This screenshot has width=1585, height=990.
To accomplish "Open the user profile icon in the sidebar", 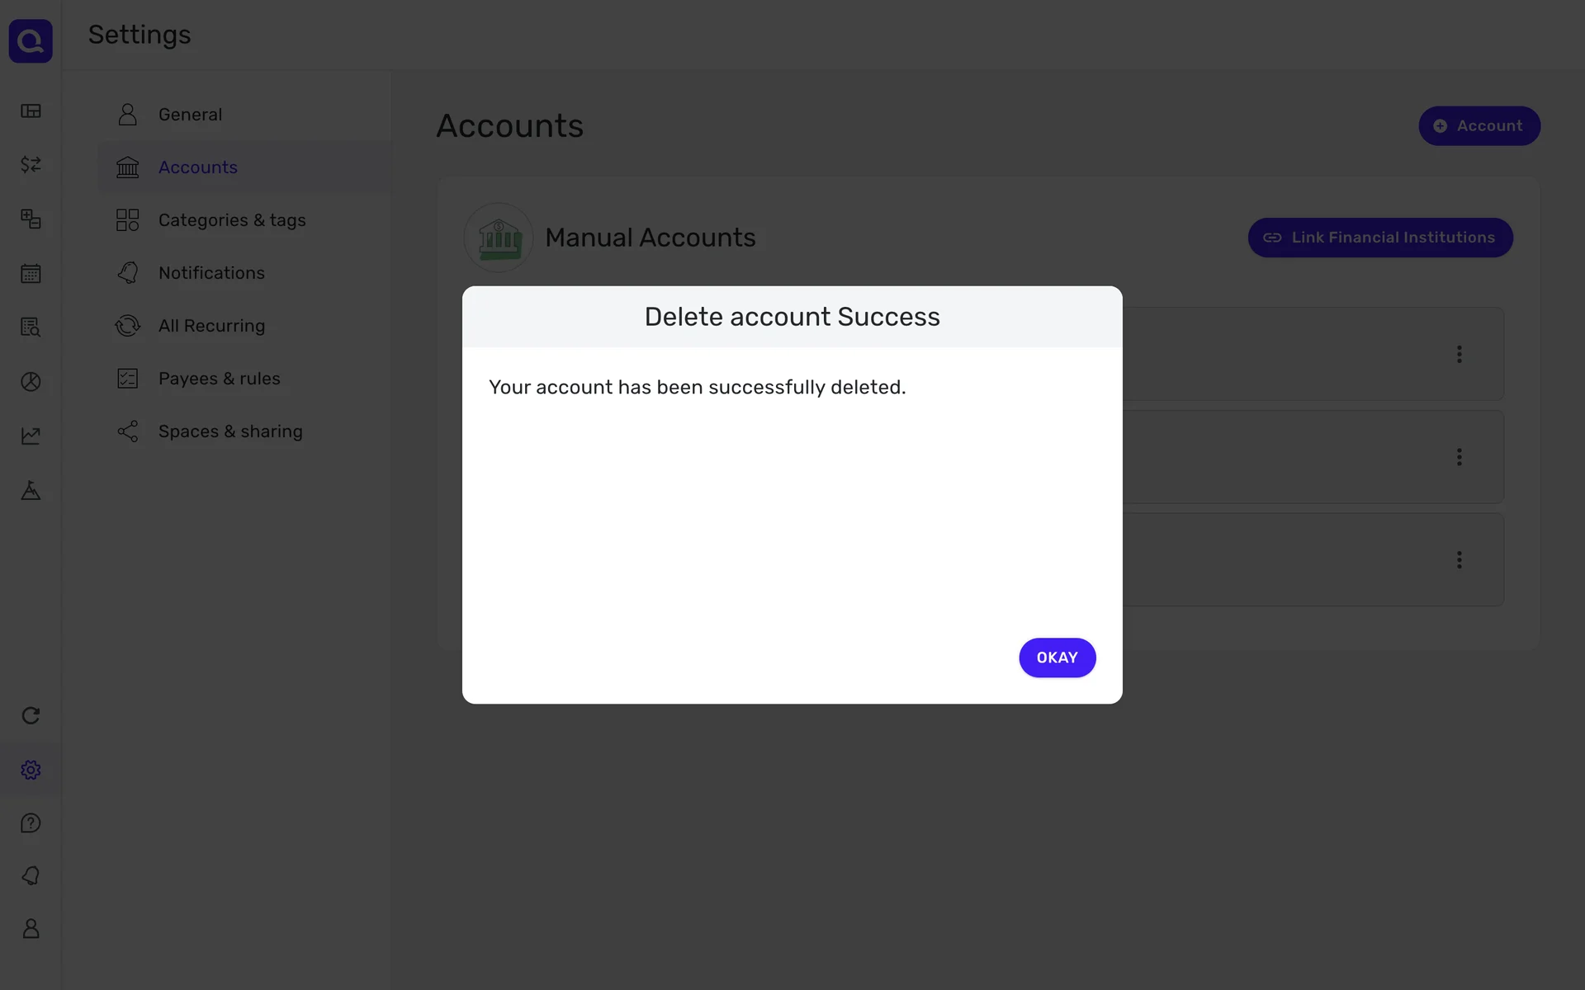I will 31,929.
